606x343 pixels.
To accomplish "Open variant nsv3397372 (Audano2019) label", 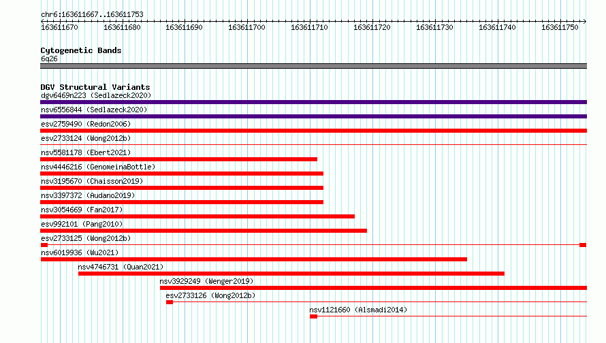I will tap(88, 195).
